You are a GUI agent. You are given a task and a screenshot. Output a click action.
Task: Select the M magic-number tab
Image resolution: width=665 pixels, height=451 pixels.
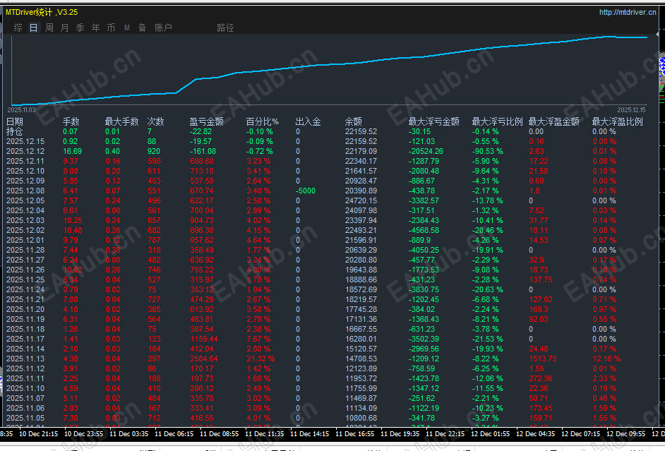(127, 28)
